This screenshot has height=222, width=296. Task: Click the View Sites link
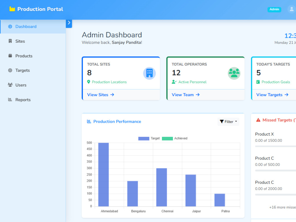coord(101,95)
